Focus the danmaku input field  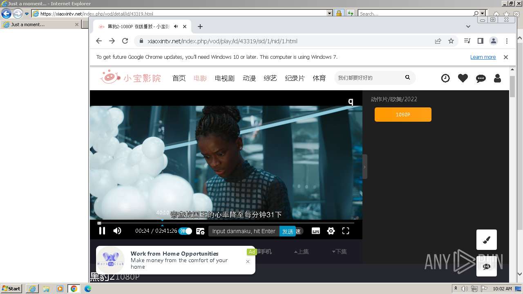[x=244, y=231]
